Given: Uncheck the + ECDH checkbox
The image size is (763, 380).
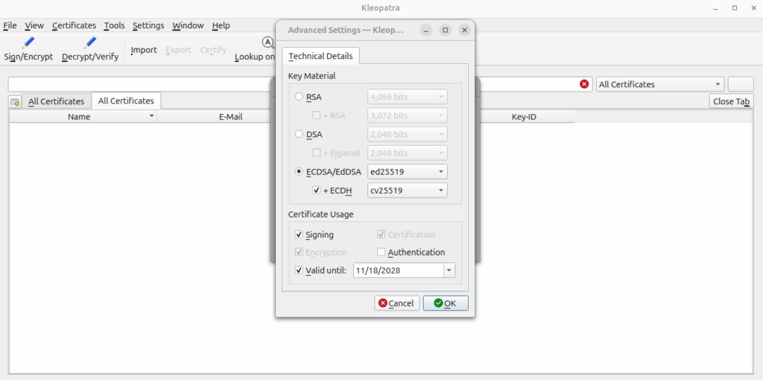Looking at the screenshot, I should tap(316, 191).
